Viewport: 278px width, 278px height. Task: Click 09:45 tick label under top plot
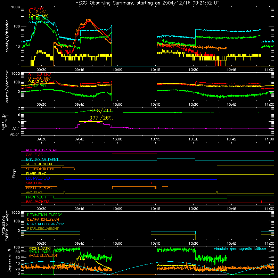click(x=80, y=70)
